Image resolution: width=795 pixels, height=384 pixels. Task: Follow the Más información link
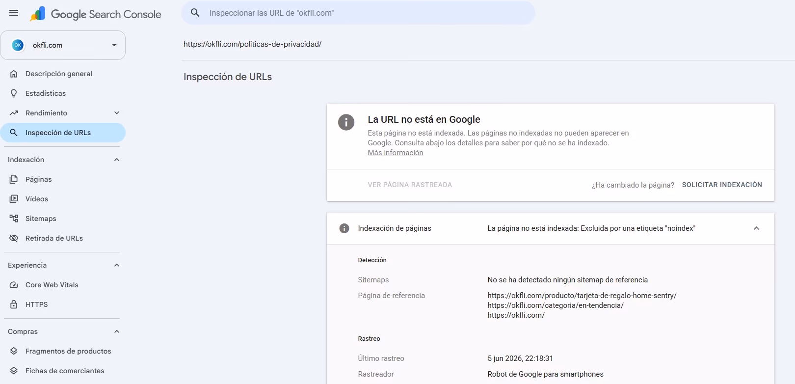(x=396, y=153)
